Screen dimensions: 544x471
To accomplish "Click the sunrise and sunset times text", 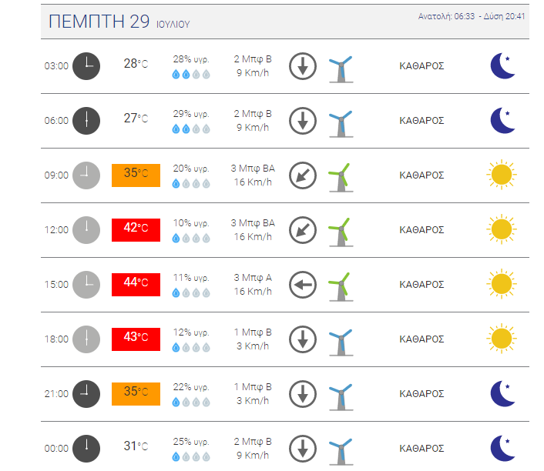I will (x=472, y=16).
